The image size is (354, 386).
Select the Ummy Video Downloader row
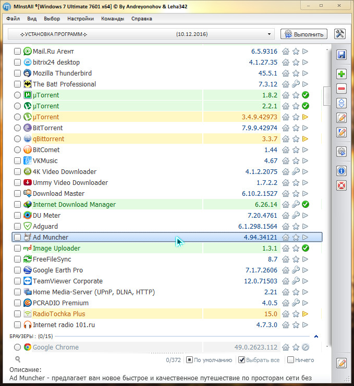(x=167, y=182)
